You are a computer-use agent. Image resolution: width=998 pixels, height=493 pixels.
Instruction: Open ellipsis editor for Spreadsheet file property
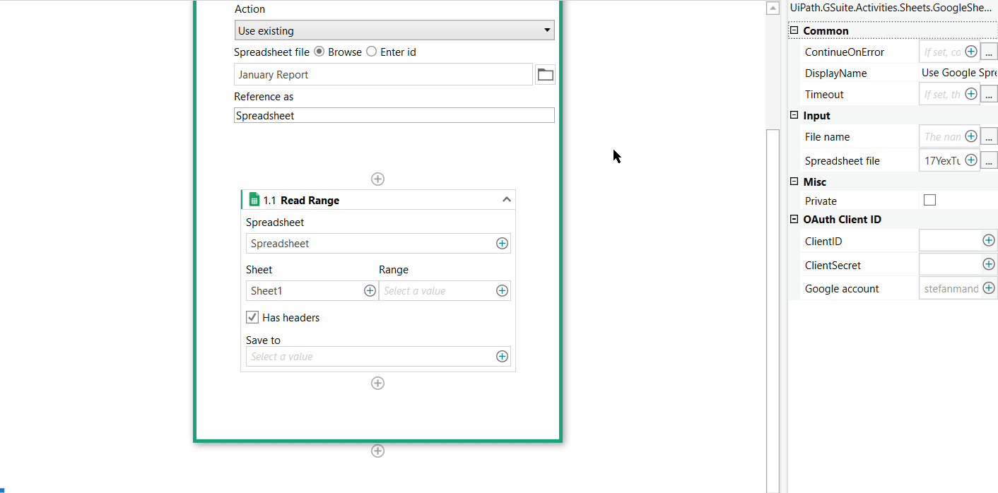coord(989,160)
